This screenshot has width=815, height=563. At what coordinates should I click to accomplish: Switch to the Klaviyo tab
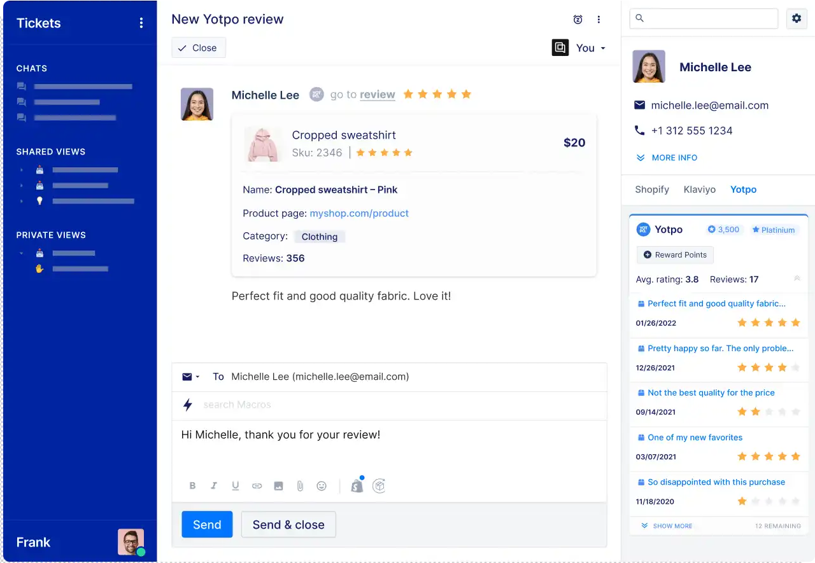[x=700, y=190]
